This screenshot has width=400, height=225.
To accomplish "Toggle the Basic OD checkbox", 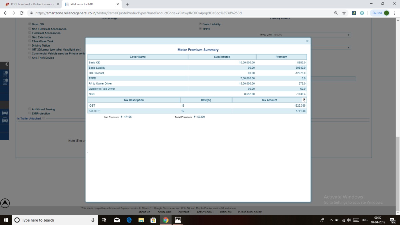I will [x=30, y=24].
